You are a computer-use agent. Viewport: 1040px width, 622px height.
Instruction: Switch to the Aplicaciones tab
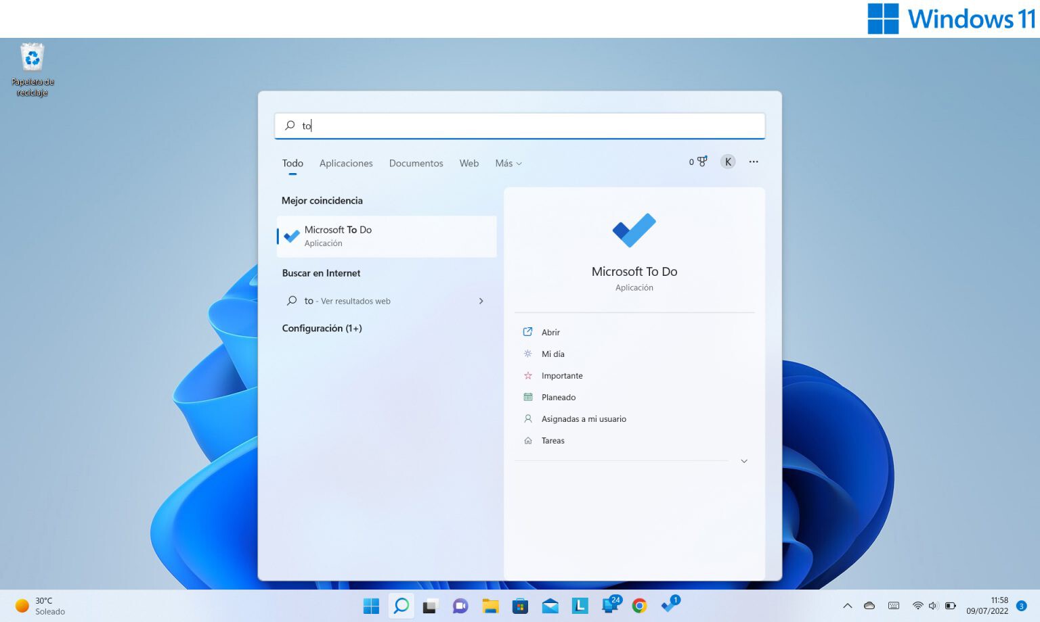click(x=346, y=163)
